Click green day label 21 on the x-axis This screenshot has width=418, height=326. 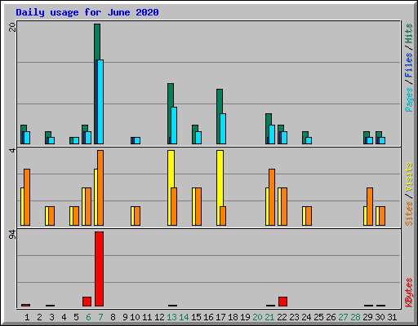pyautogui.click(x=269, y=317)
